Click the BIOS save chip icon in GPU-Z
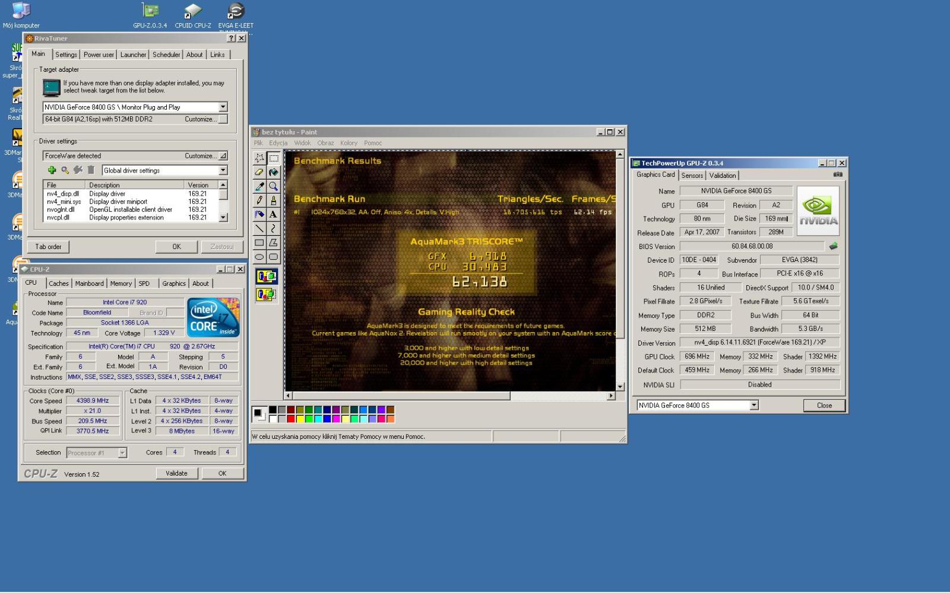The image size is (950, 593). pos(834,246)
